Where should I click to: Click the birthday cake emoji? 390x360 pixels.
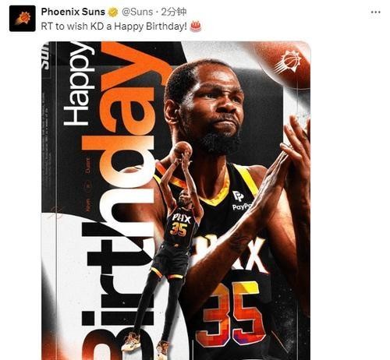[x=196, y=26]
